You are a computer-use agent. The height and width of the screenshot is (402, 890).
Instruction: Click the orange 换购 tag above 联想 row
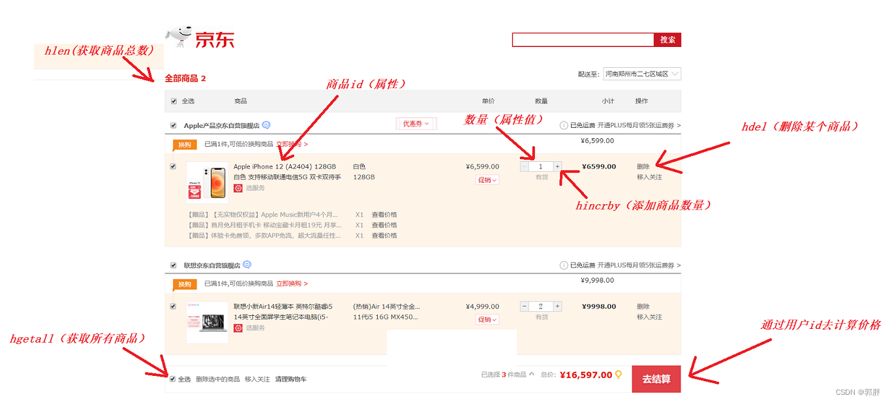(x=185, y=284)
